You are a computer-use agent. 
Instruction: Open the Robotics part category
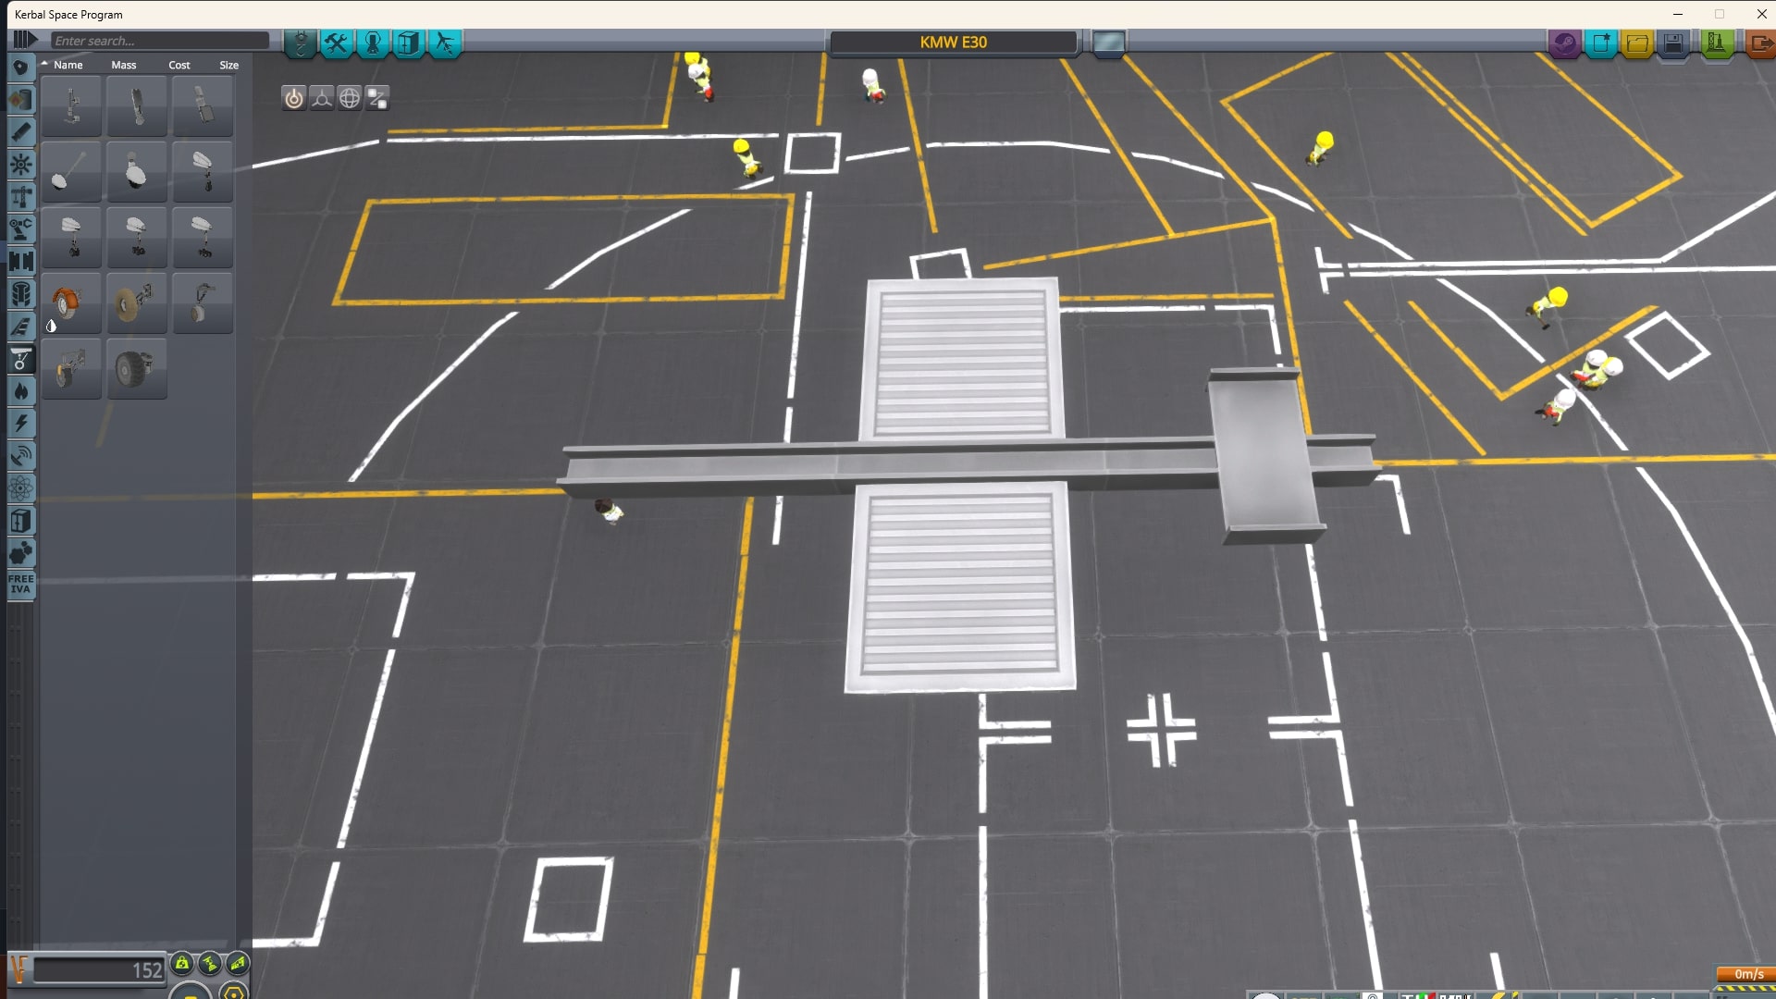point(20,229)
